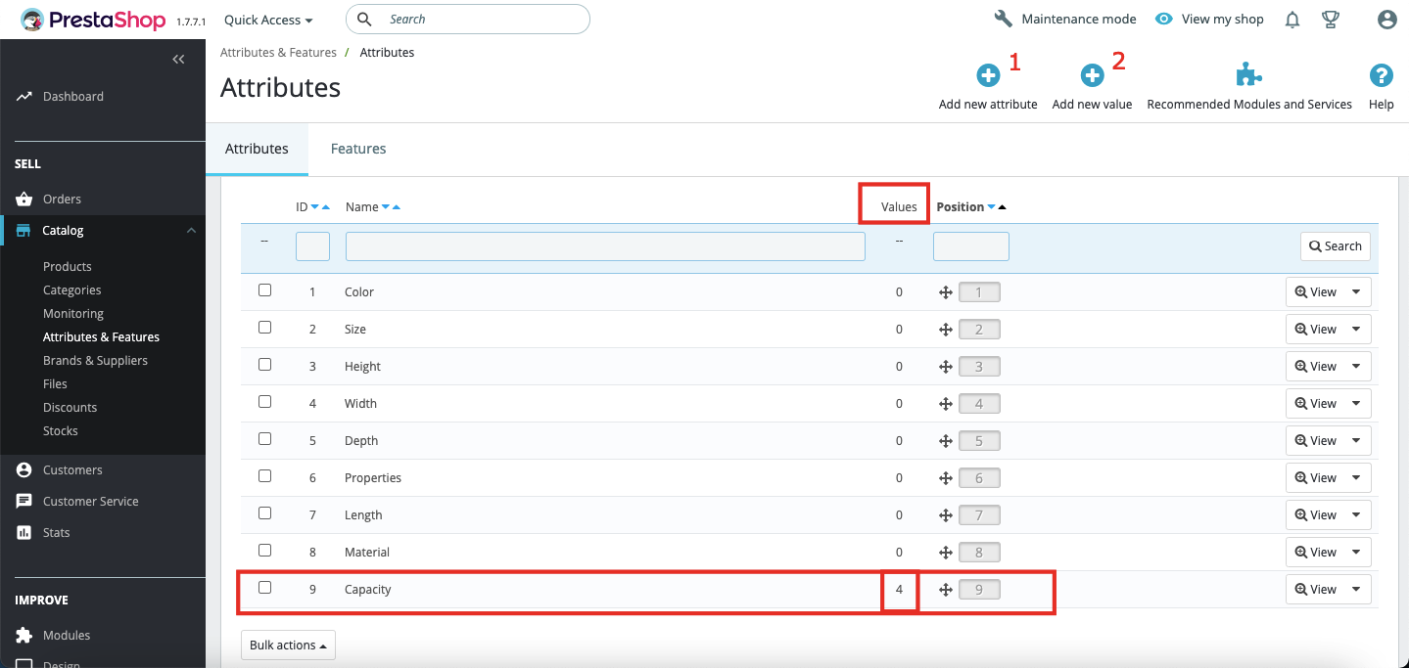
Task: Tick the checkbox for Capacity attribute
Action: (264, 588)
